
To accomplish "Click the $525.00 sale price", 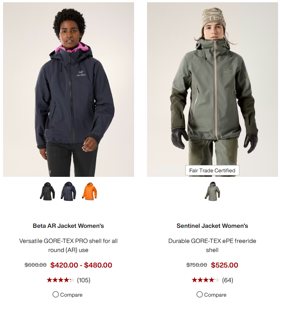I will click(224, 265).
